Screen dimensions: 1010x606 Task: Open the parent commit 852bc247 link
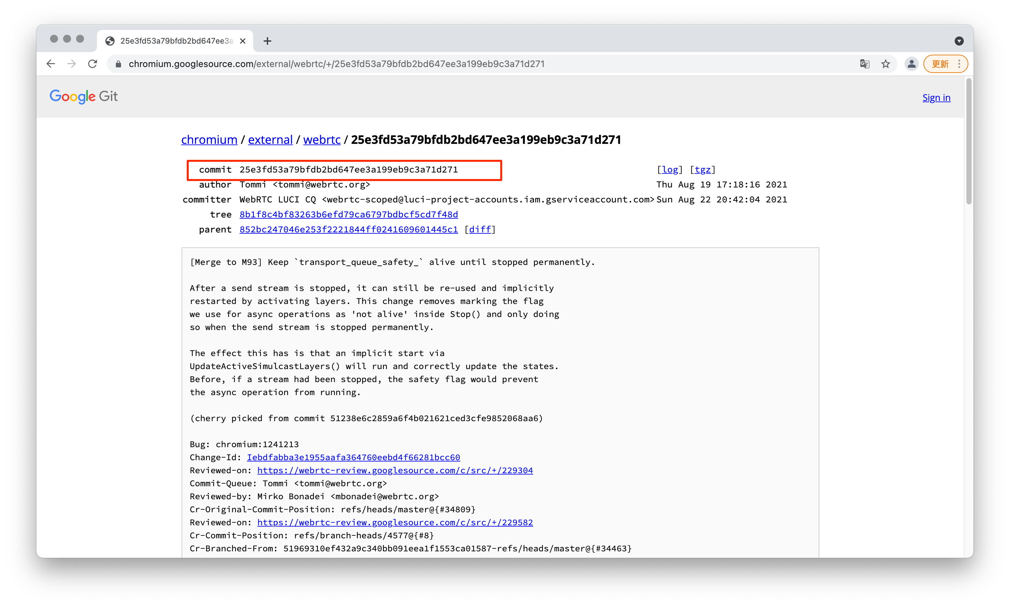point(348,229)
